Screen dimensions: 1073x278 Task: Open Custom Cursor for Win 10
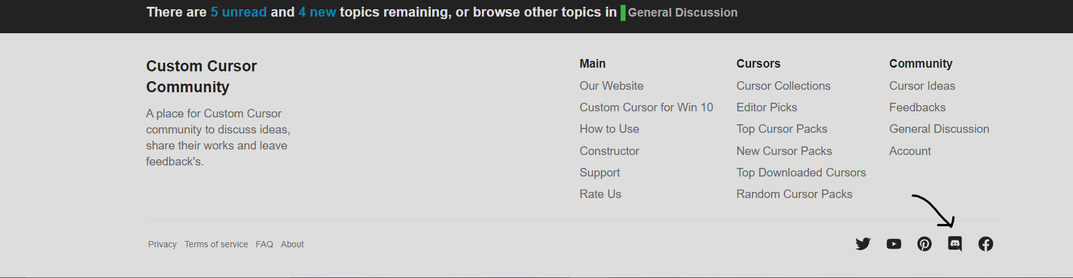[646, 108]
